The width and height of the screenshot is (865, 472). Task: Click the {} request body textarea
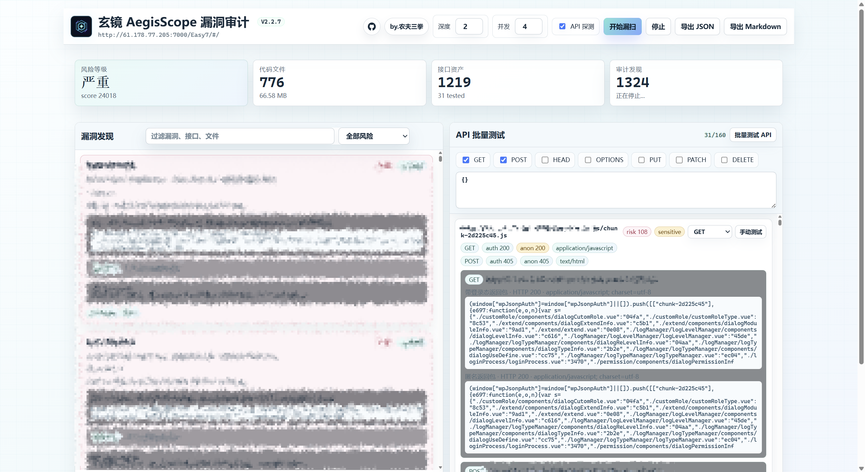pos(616,190)
